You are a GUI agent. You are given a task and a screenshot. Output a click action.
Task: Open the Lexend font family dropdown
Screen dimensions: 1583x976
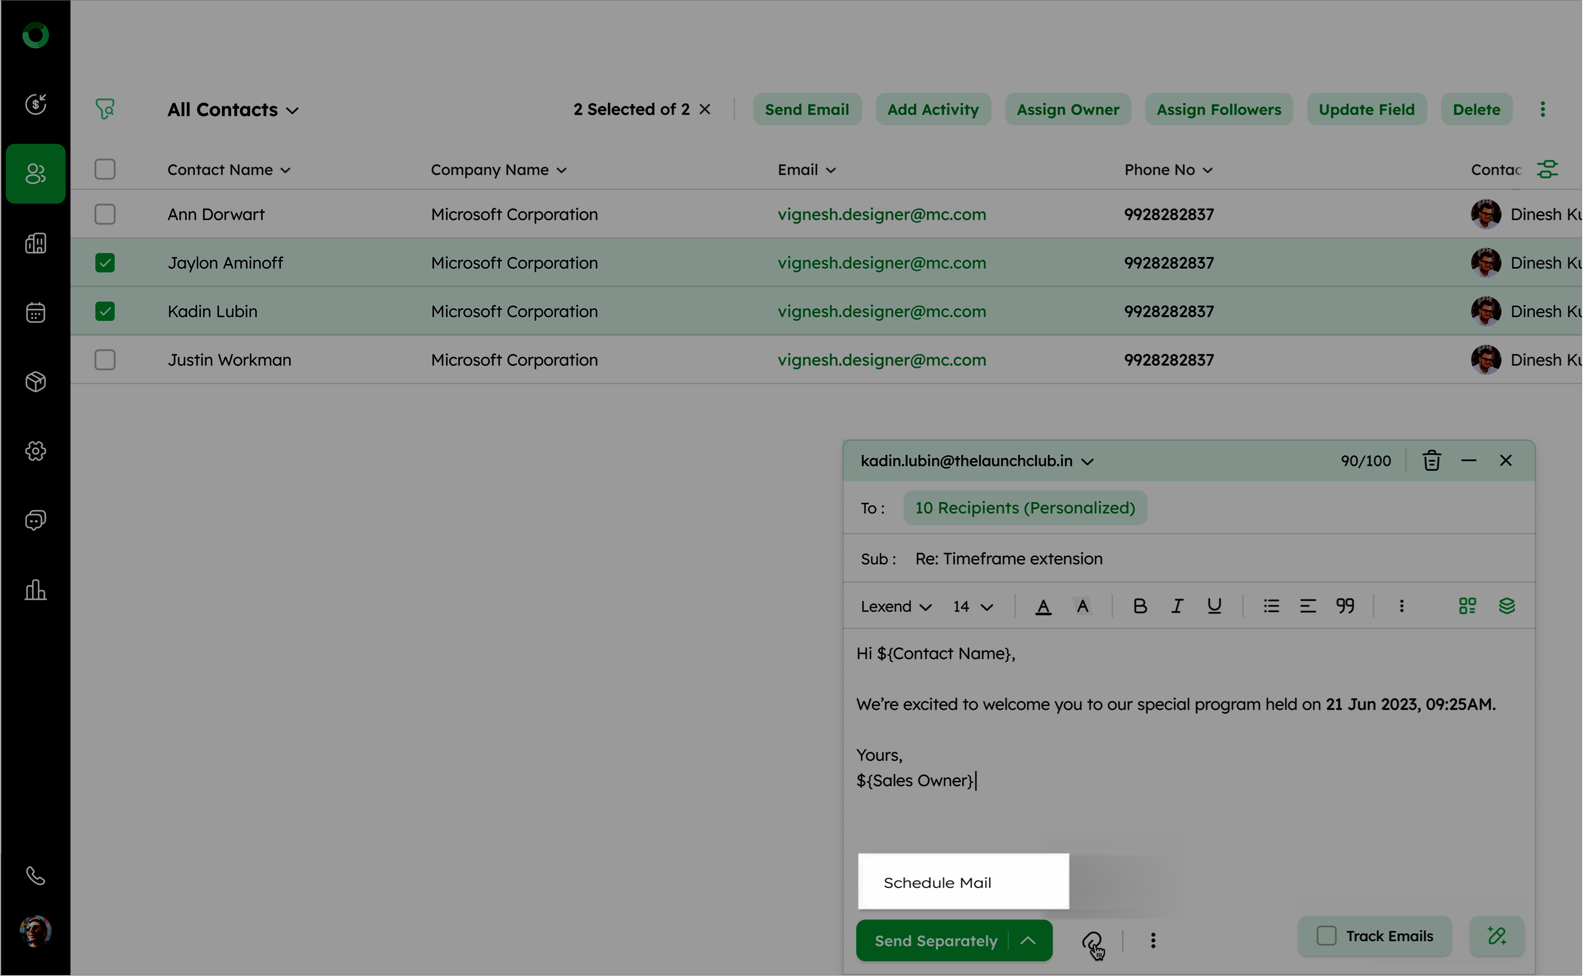point(896,607)
